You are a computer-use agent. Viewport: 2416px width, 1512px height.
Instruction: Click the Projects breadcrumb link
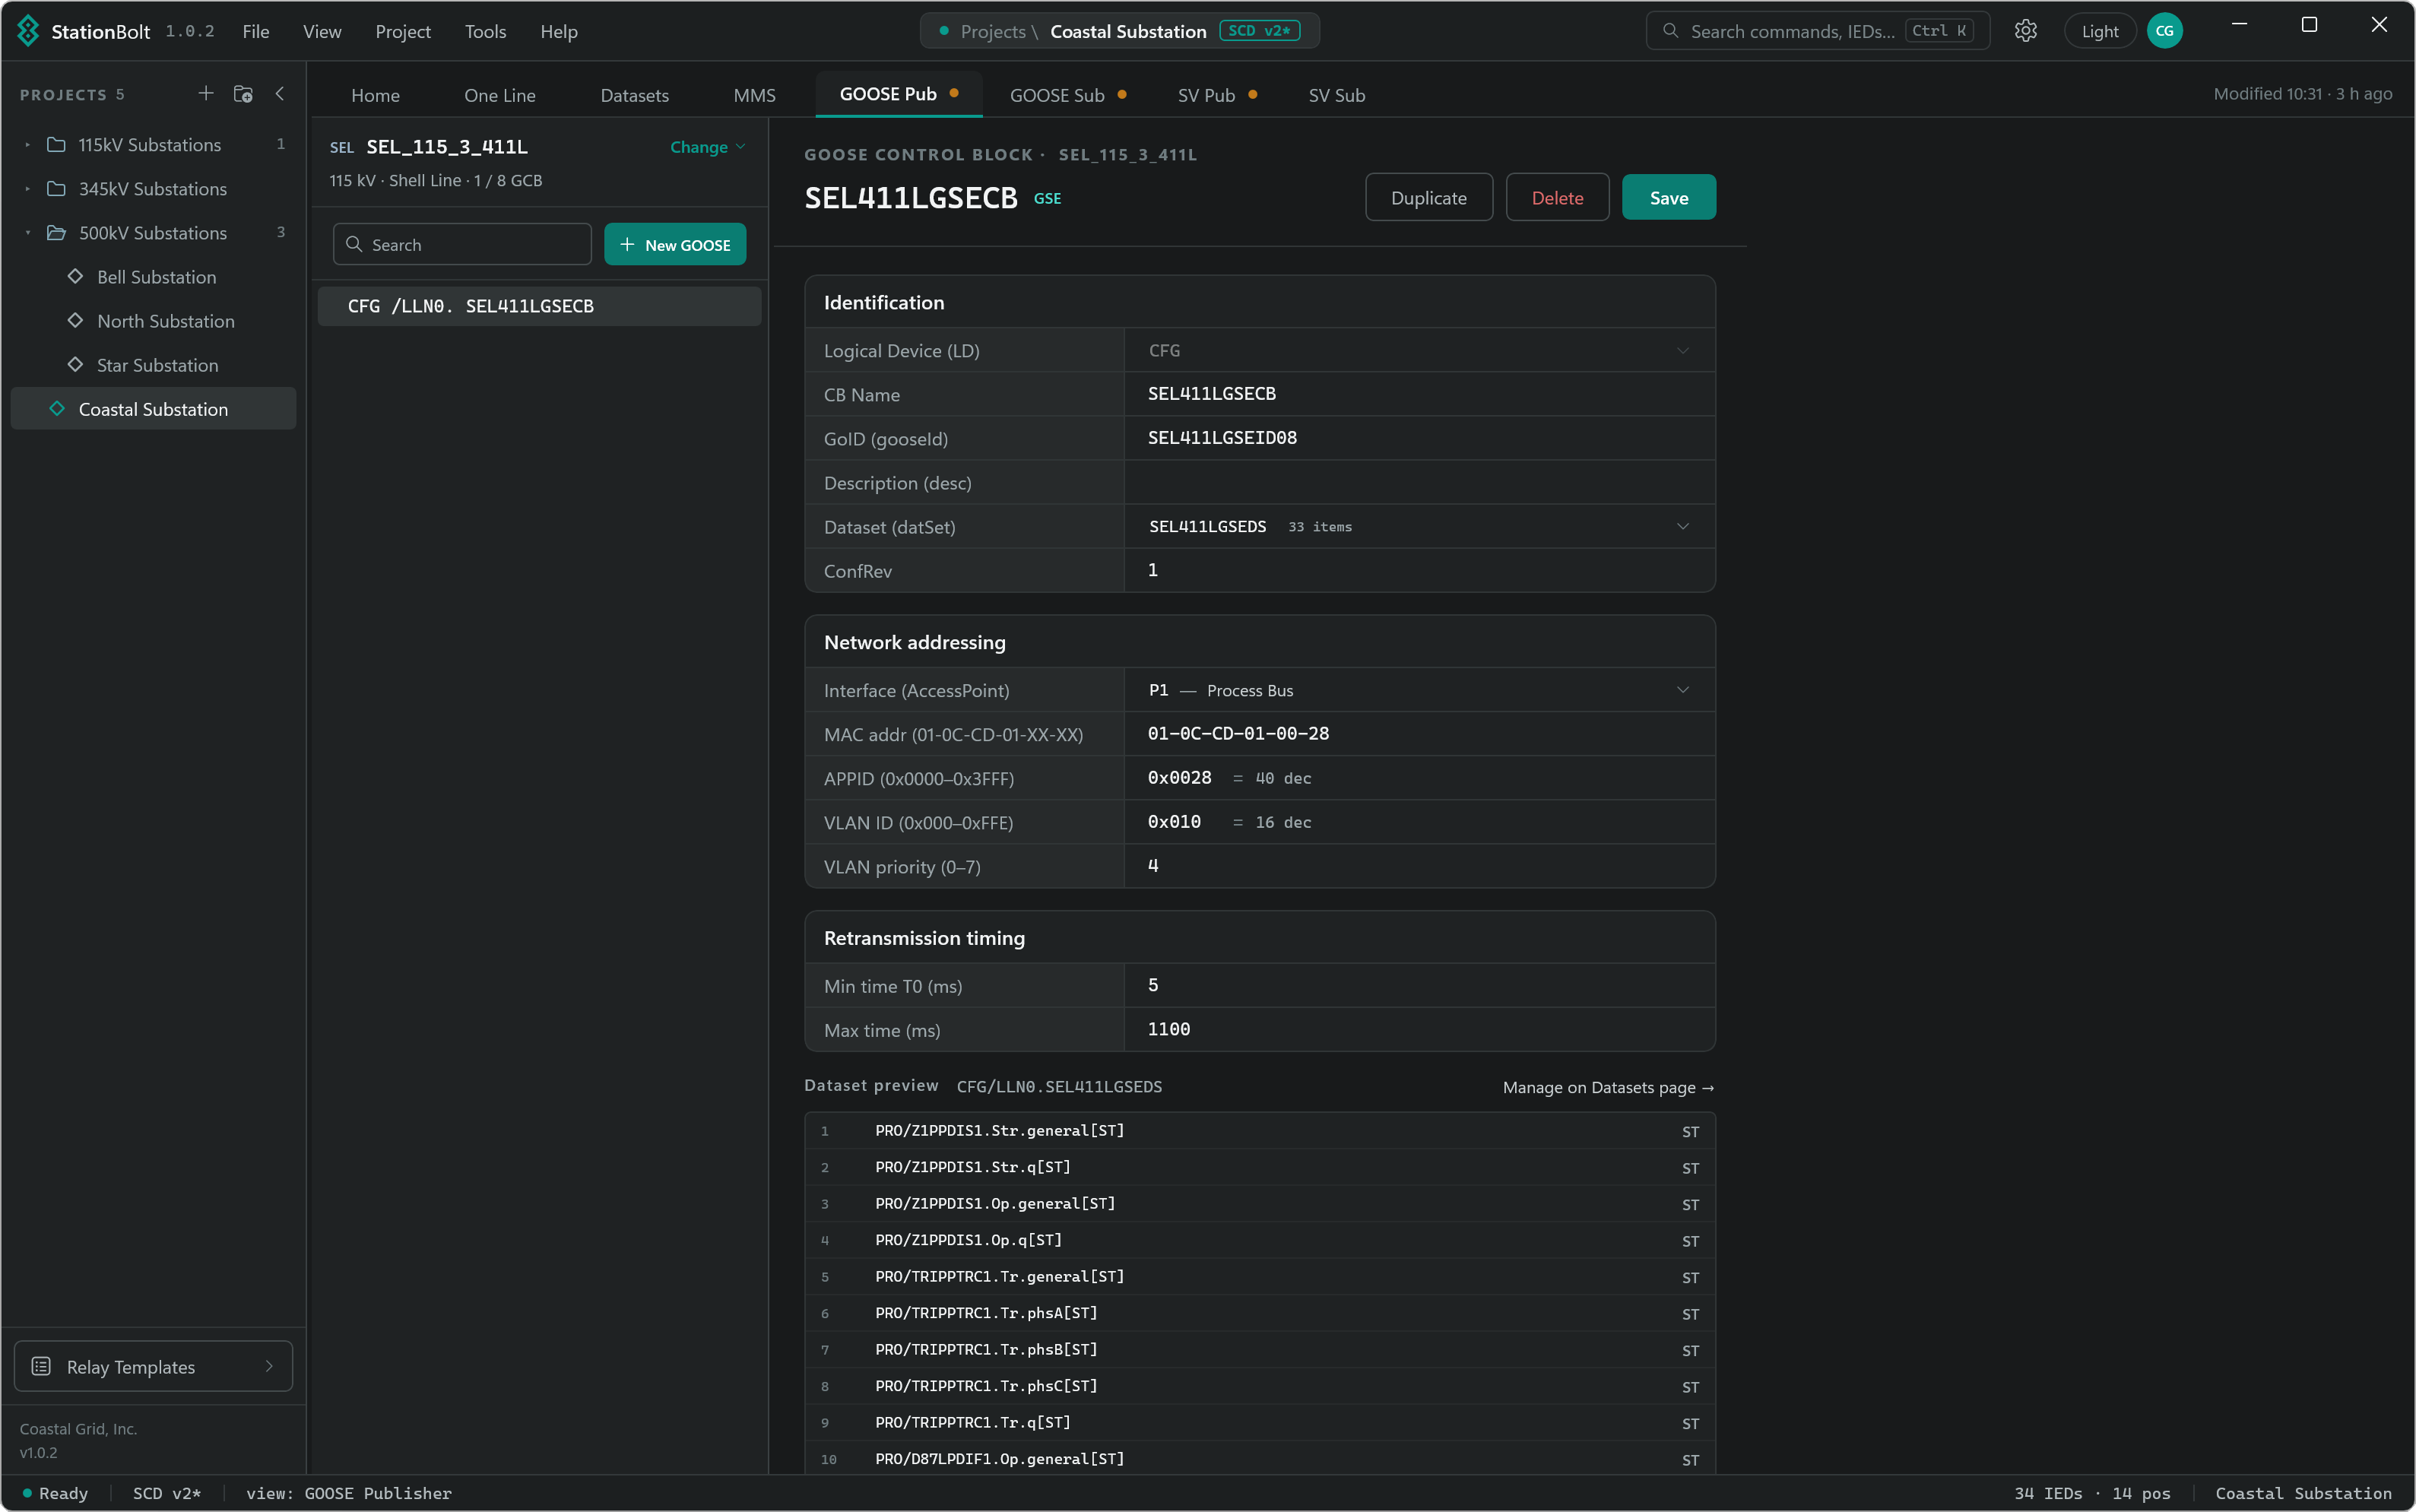pos(993,31)
